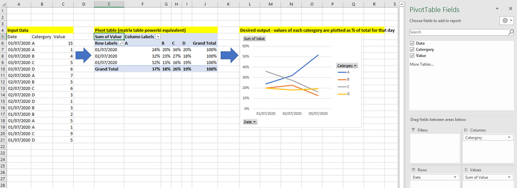
Task: Select the 52% cell for category A
Action: (142, 62)
